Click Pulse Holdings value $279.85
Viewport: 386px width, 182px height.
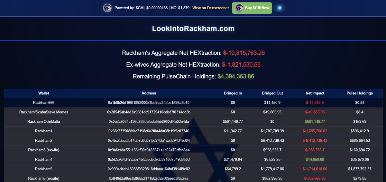360,178
